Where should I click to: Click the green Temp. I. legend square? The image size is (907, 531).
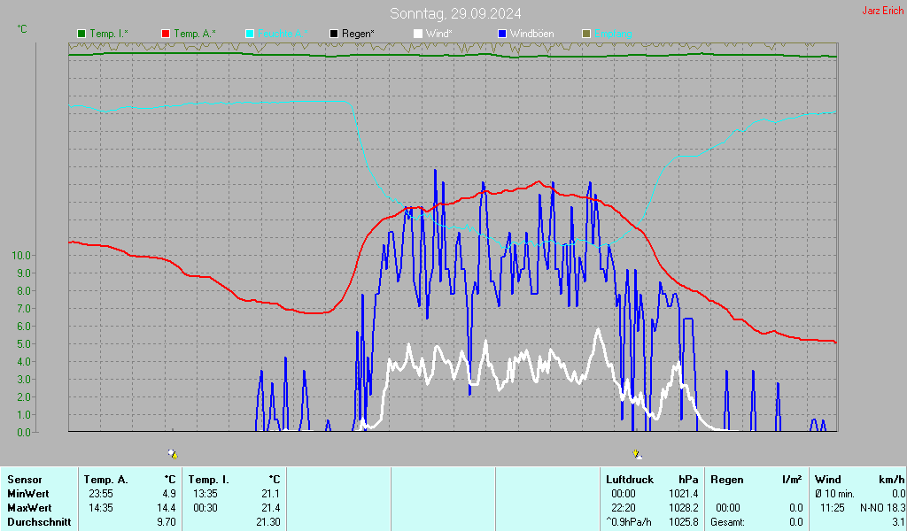[81, 34]
